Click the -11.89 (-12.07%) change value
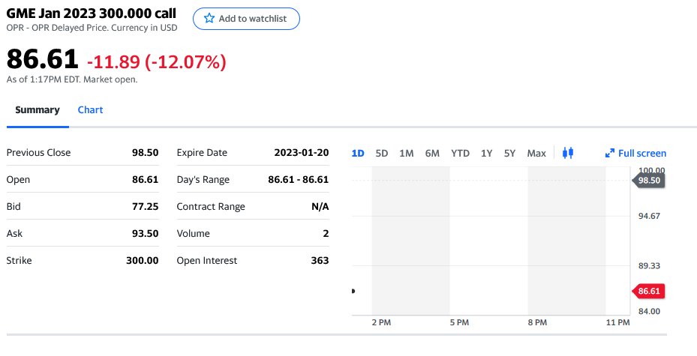The width and height of the screenshot is (697, 356). click(x=157, y=61)
